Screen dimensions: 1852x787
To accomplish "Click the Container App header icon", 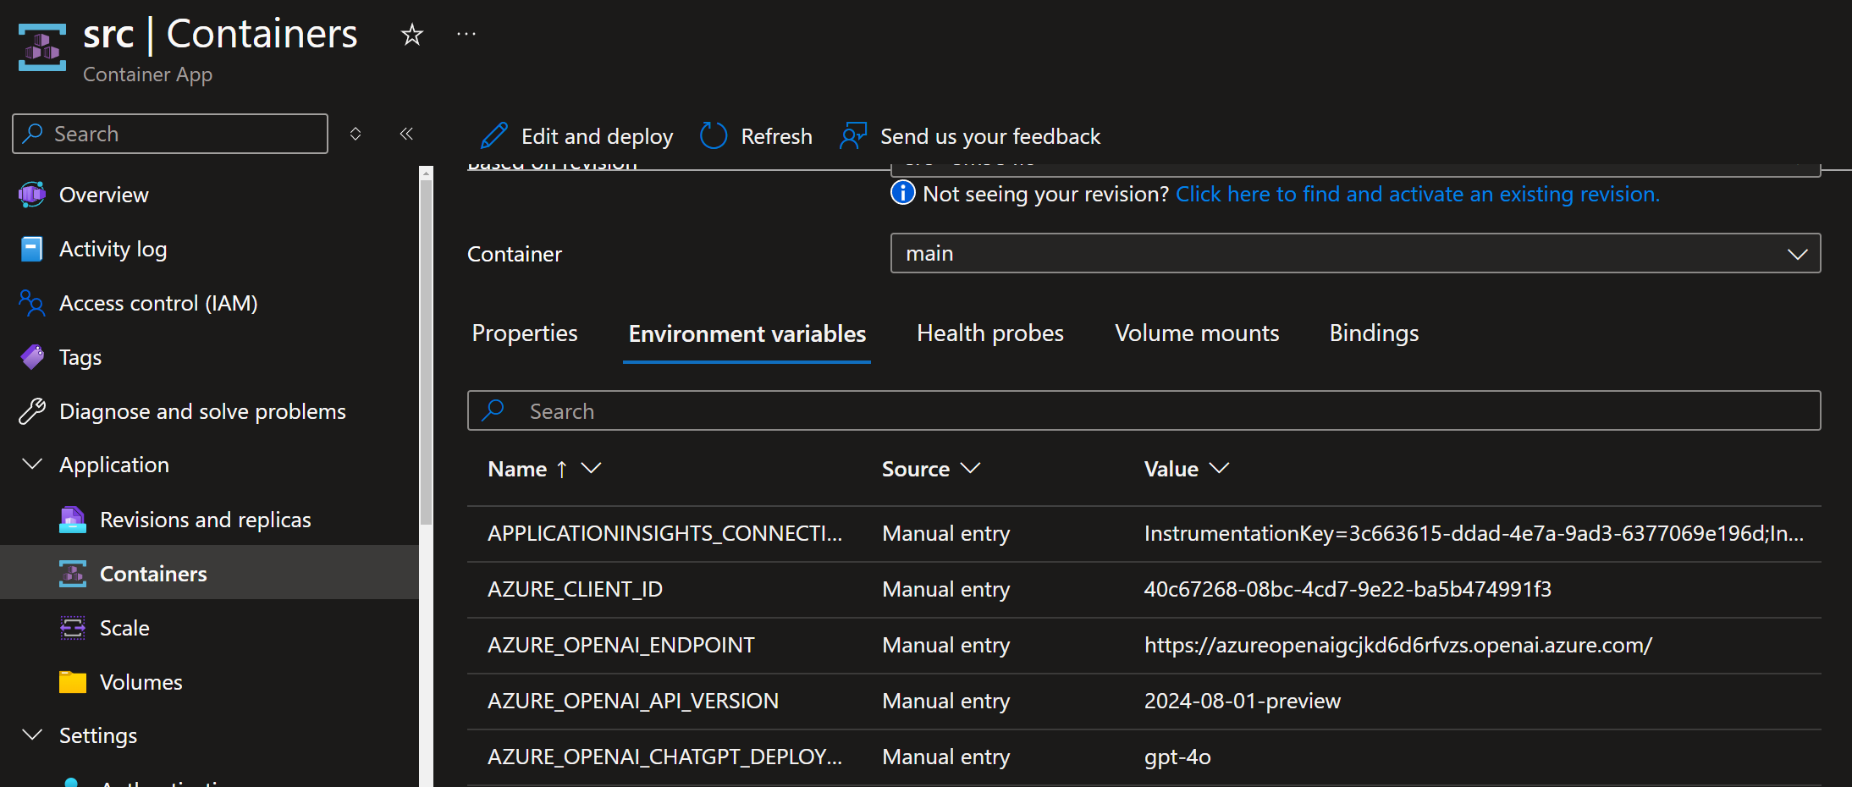I will point(42,47).
